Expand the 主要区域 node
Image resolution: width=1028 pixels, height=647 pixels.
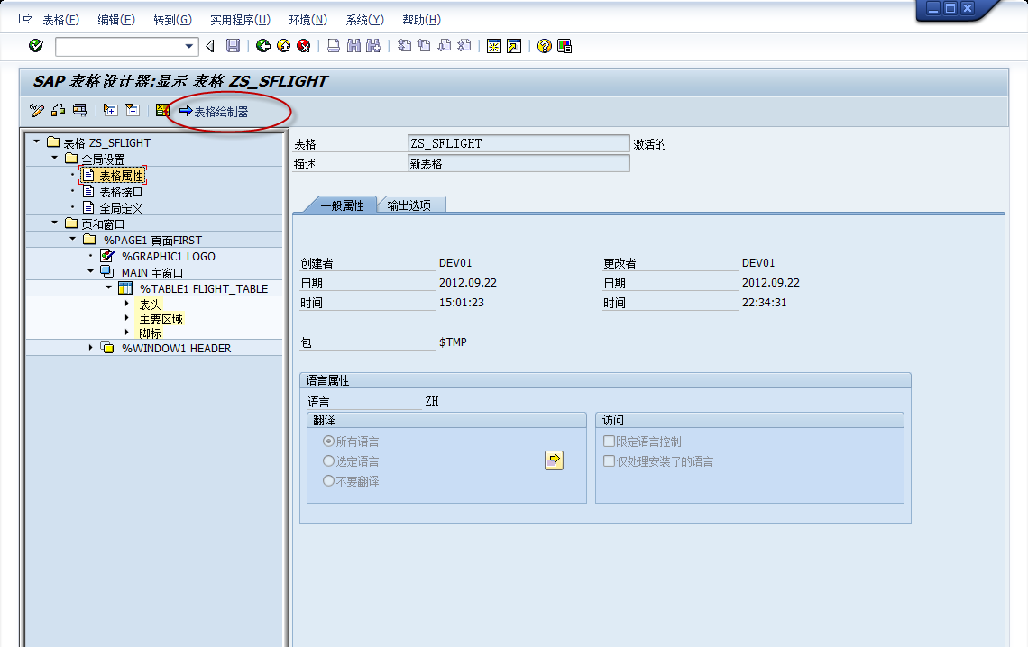(126, 317)
